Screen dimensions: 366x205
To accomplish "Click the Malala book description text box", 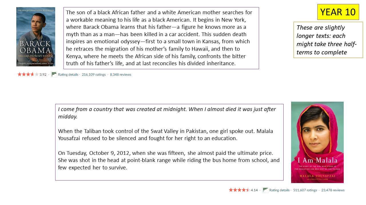I will point(169,142).
